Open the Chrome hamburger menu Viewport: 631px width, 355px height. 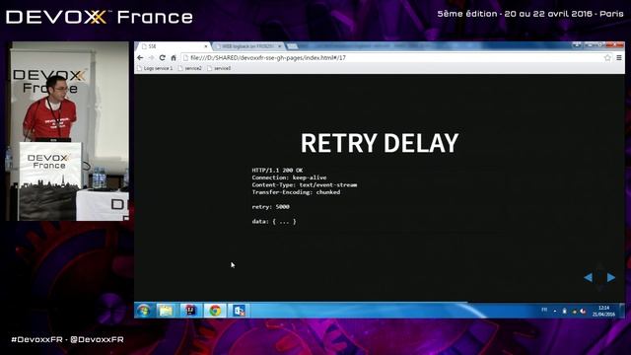[619, 58]
